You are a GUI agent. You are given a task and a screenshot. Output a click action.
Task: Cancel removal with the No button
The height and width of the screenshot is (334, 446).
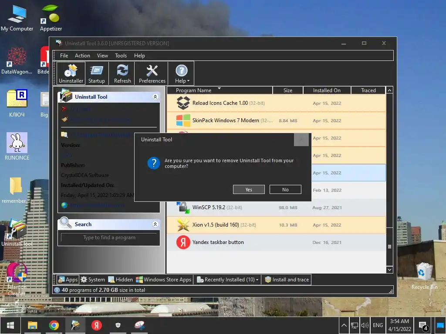coord(285,190)
